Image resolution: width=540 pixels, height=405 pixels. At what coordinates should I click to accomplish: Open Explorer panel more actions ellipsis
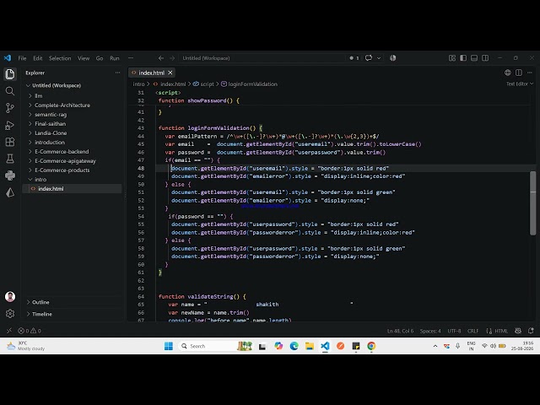(118, 73)
